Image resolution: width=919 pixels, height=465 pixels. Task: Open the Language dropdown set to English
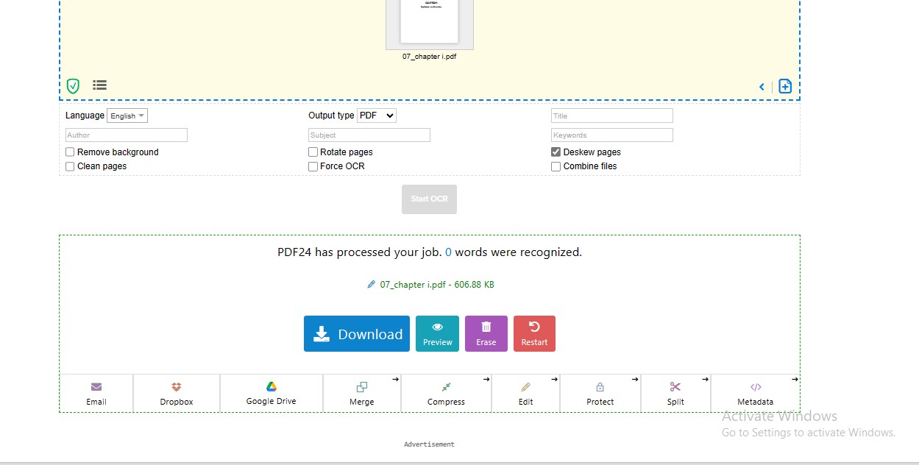[x=127, y=116]
